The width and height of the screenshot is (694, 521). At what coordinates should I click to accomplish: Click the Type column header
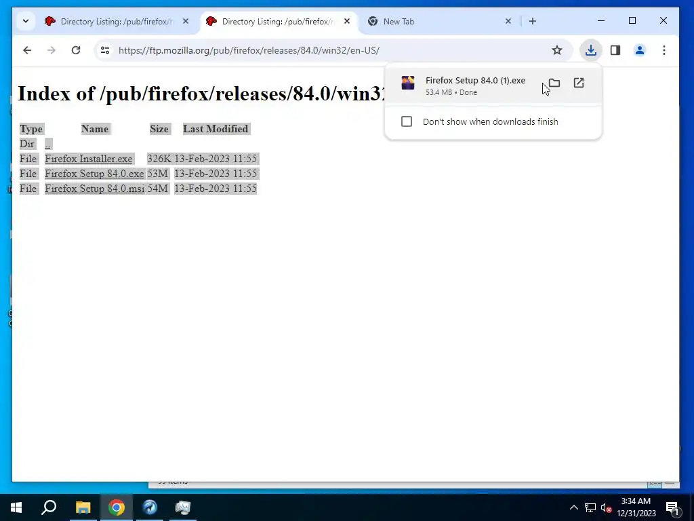(31, 129)
